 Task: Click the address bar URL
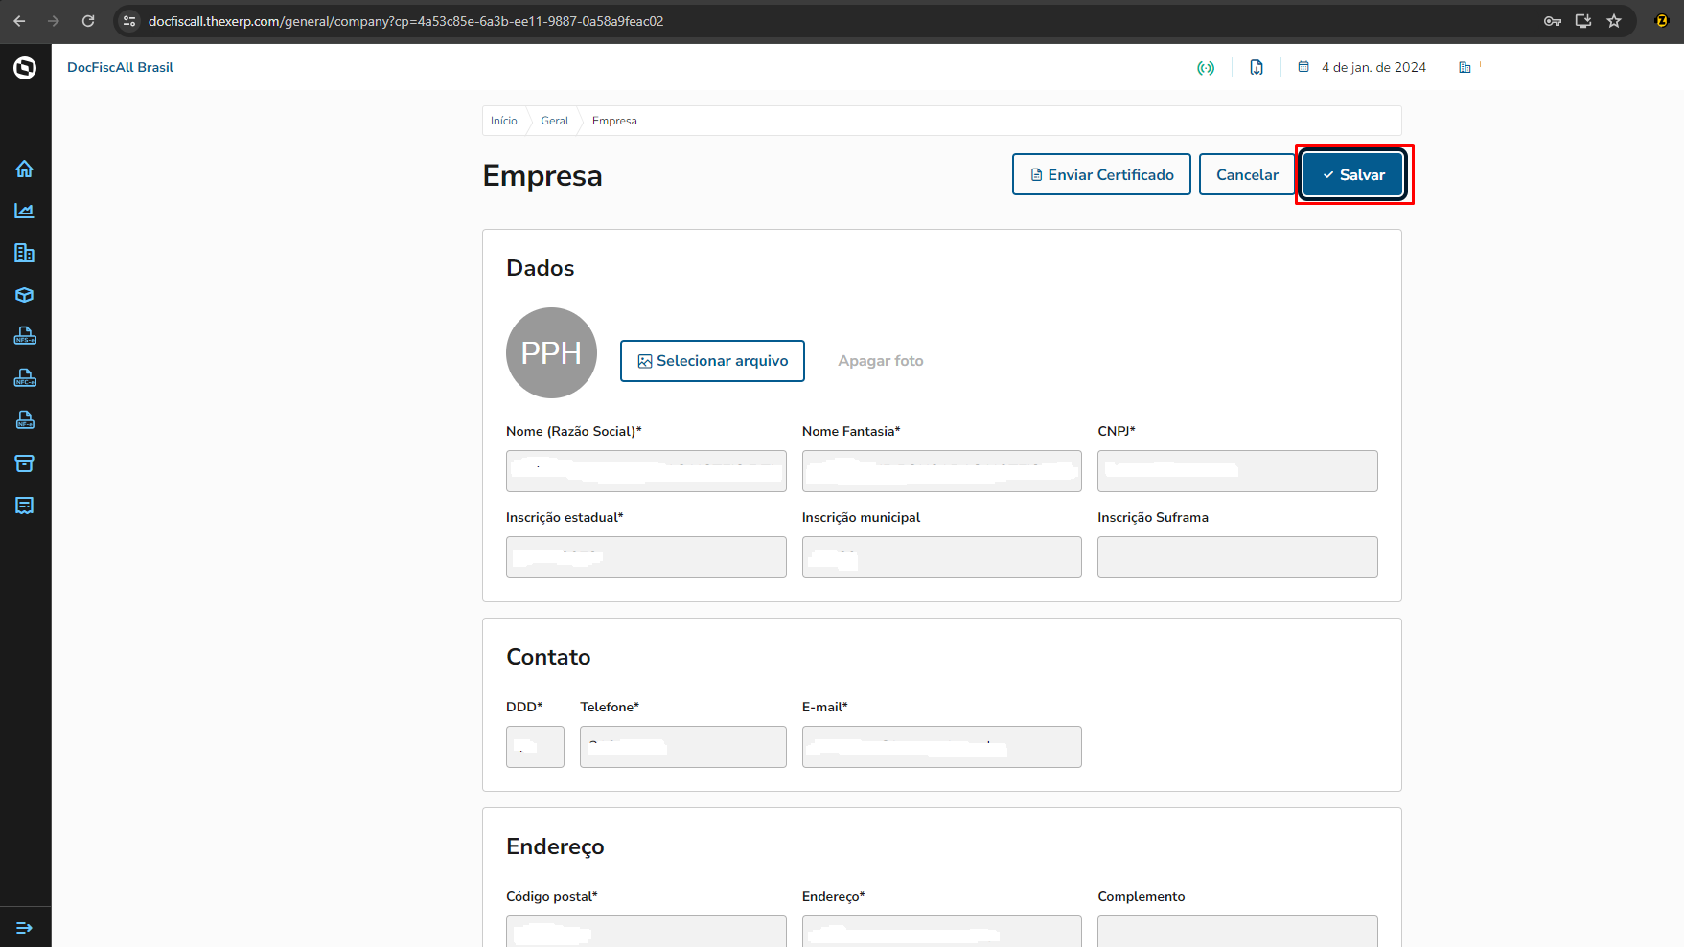pos(405,21)
